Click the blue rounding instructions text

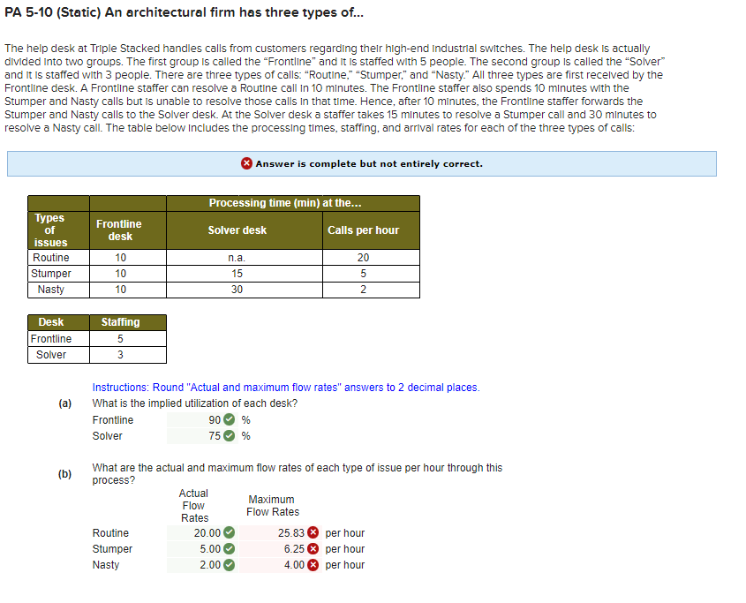pyautogui.click(x=286, y=388)
